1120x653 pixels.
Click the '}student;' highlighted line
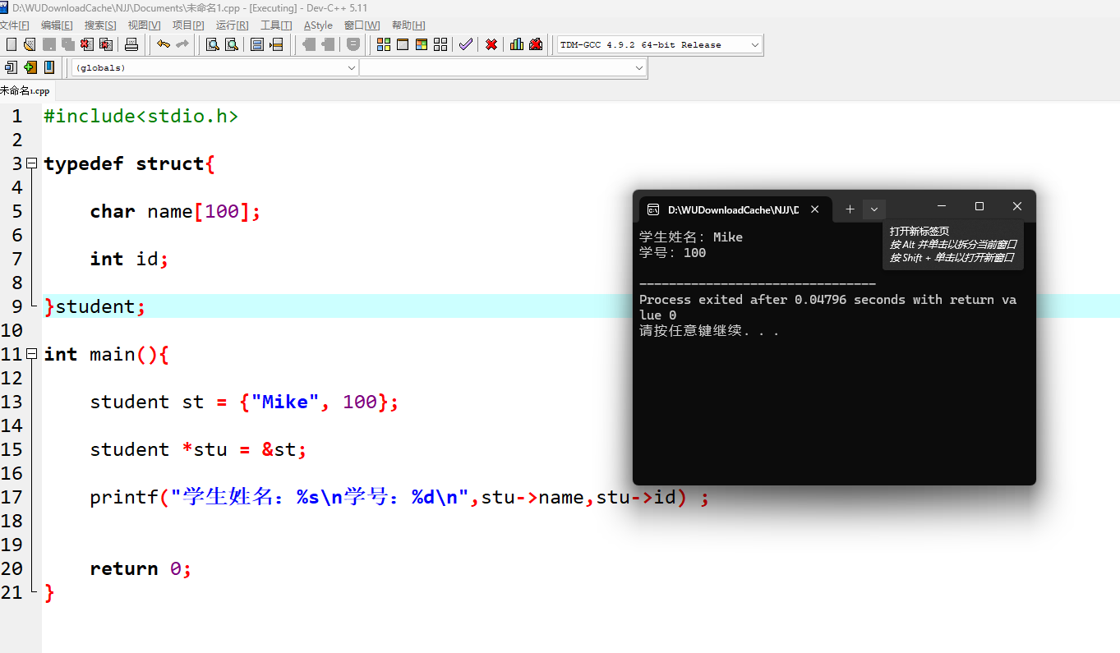[x=94, y=306]
